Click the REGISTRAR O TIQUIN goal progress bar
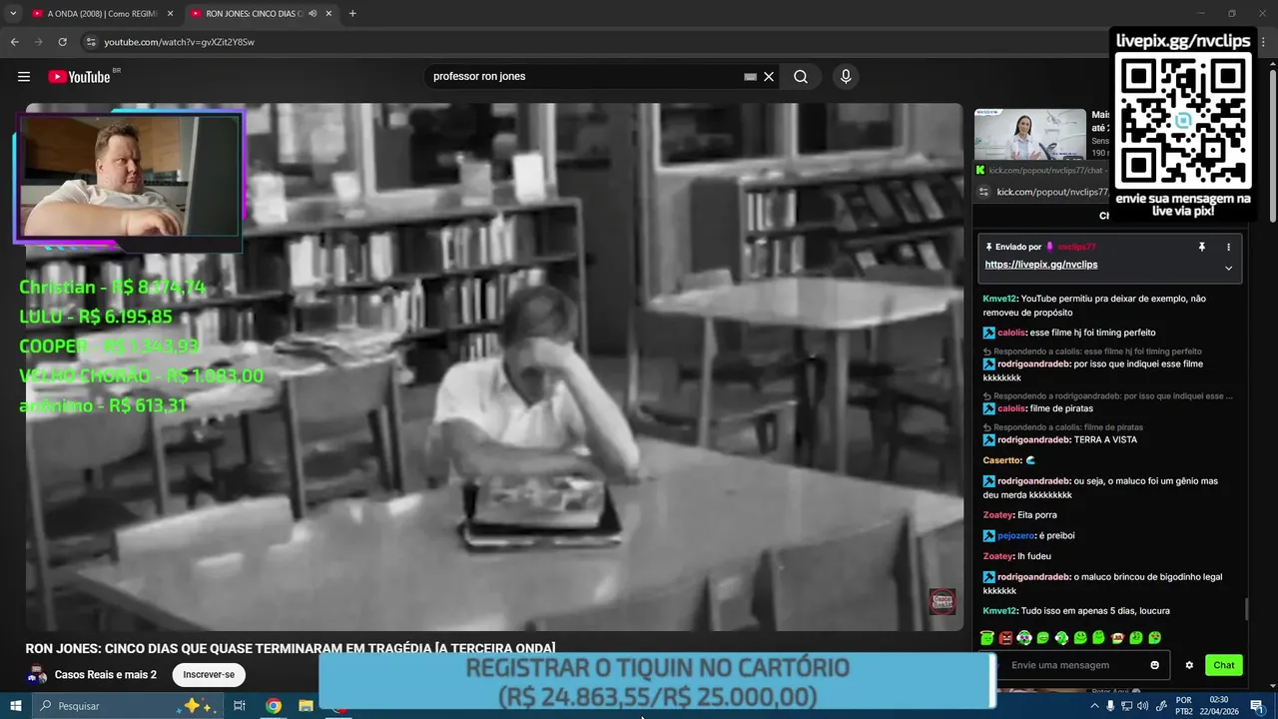The width and height of the screenshot is (1278, 719). click(x=657, y=681)
